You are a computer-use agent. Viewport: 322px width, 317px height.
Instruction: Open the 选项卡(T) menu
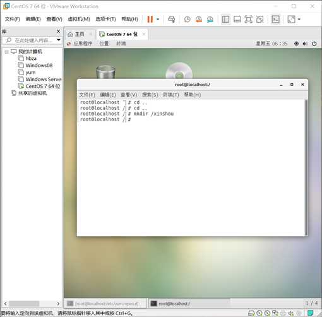point(105,19)
